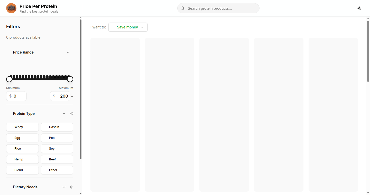This screenshot has height=195, width=370.
Task: Click the Maximum price input field
Action: tap(60, 96)
